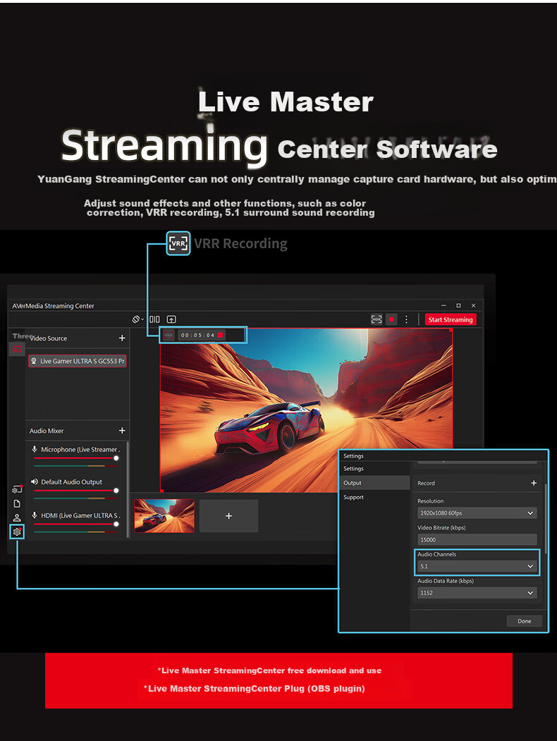Add a new Audio Mixer source
The image size is (557, 741).
click(122, 431)
